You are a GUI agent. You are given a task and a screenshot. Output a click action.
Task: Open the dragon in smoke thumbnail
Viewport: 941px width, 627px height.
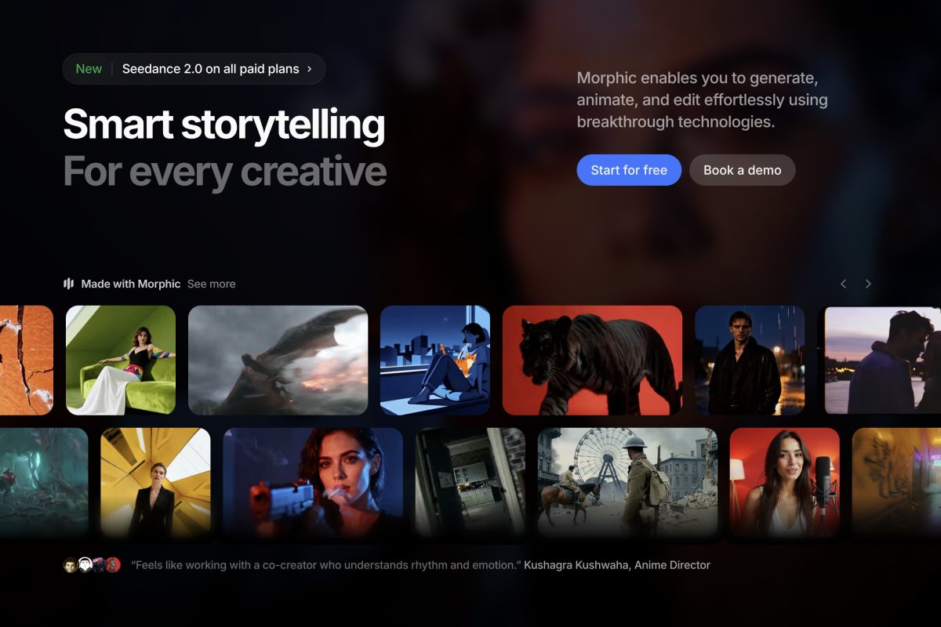click(x=278, y=360)
